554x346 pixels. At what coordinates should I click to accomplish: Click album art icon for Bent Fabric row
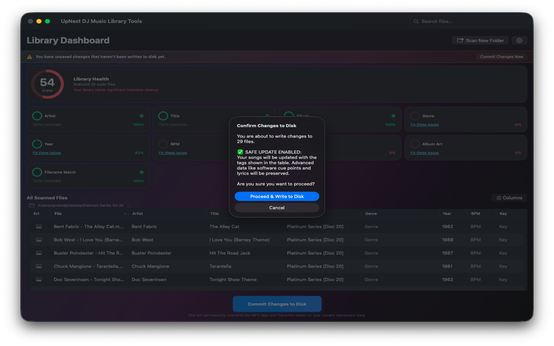click(x=39, y=227)
